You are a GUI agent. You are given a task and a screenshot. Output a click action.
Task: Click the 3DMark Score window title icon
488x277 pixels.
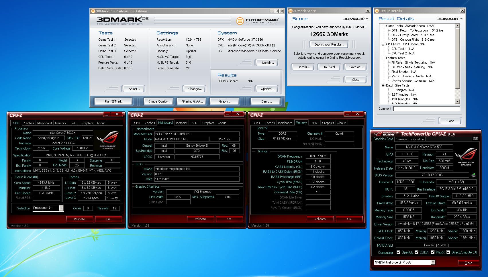click(x=290, y=11)
